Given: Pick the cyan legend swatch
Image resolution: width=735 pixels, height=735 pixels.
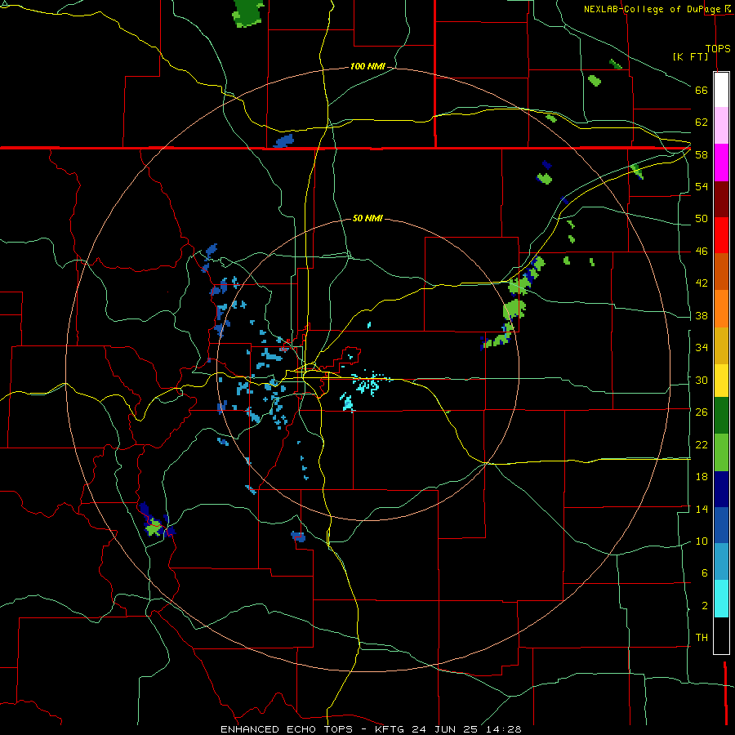Looking at the screenshot, I should tap(721, 599).
